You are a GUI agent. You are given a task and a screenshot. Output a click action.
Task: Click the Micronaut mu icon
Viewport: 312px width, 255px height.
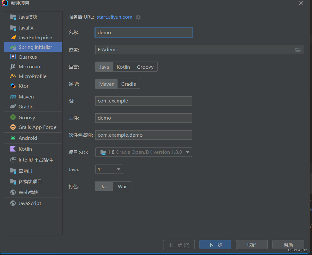pos(13,66)
